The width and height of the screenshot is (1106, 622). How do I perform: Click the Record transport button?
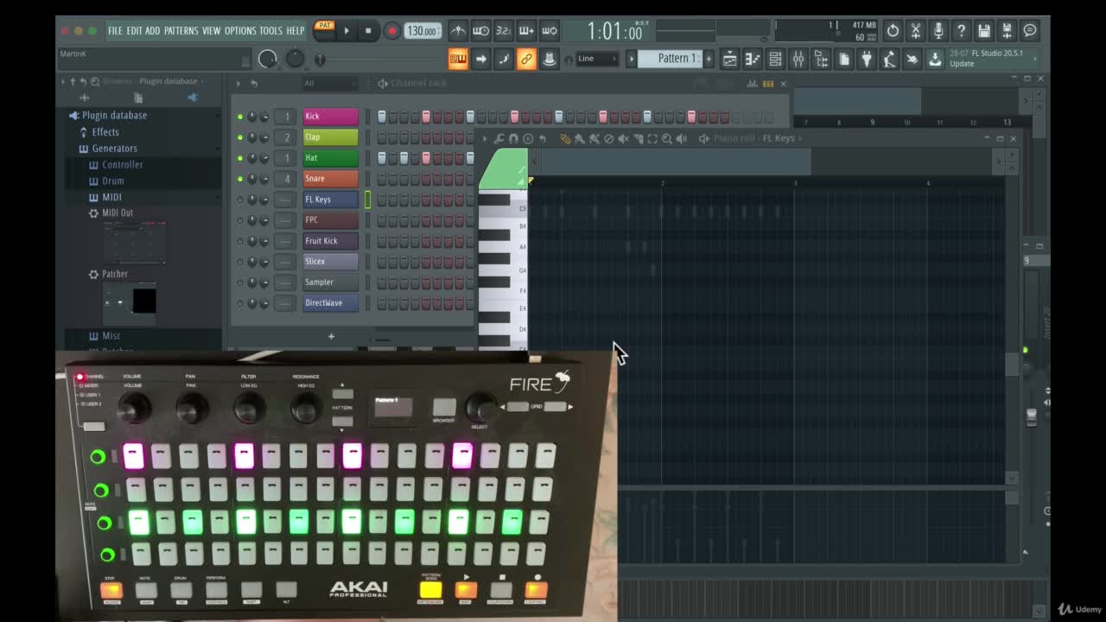(x=391, y=31)
